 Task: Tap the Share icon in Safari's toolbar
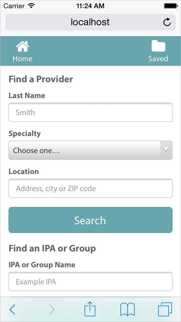(90, 309)
